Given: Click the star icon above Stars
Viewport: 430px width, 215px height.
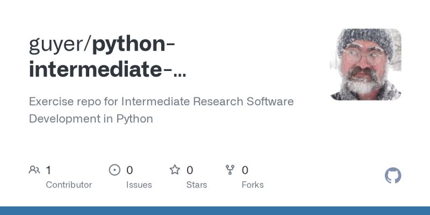Looking at the screenshot, I should (x=175, y=170).
